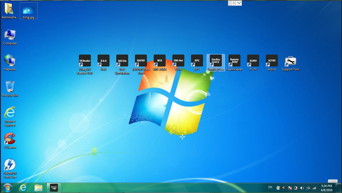
Task: Open the EWA-Net shortcut icon
Action: (178, 63)
